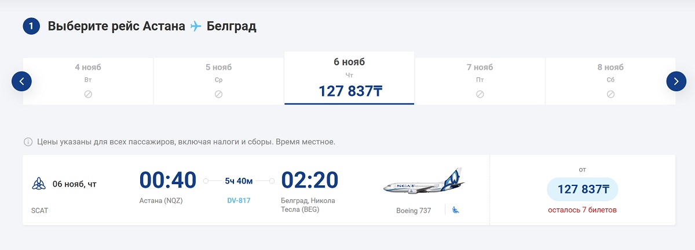
Task: Click the 00:40 departure time
Action: (x=168, y=181)
